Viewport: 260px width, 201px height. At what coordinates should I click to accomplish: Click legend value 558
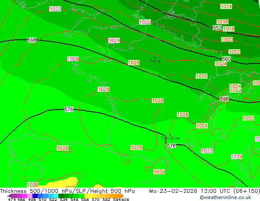(85, 199)
